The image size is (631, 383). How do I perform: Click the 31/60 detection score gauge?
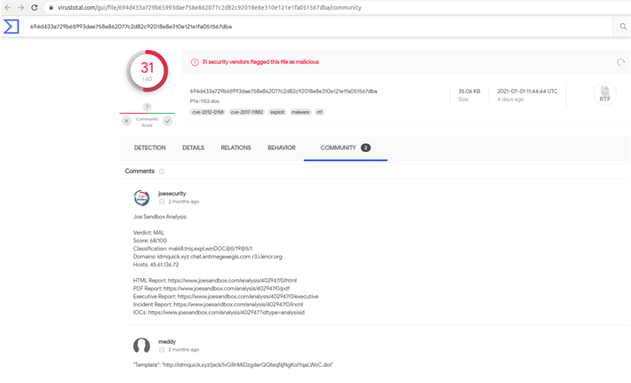[148, 71]
